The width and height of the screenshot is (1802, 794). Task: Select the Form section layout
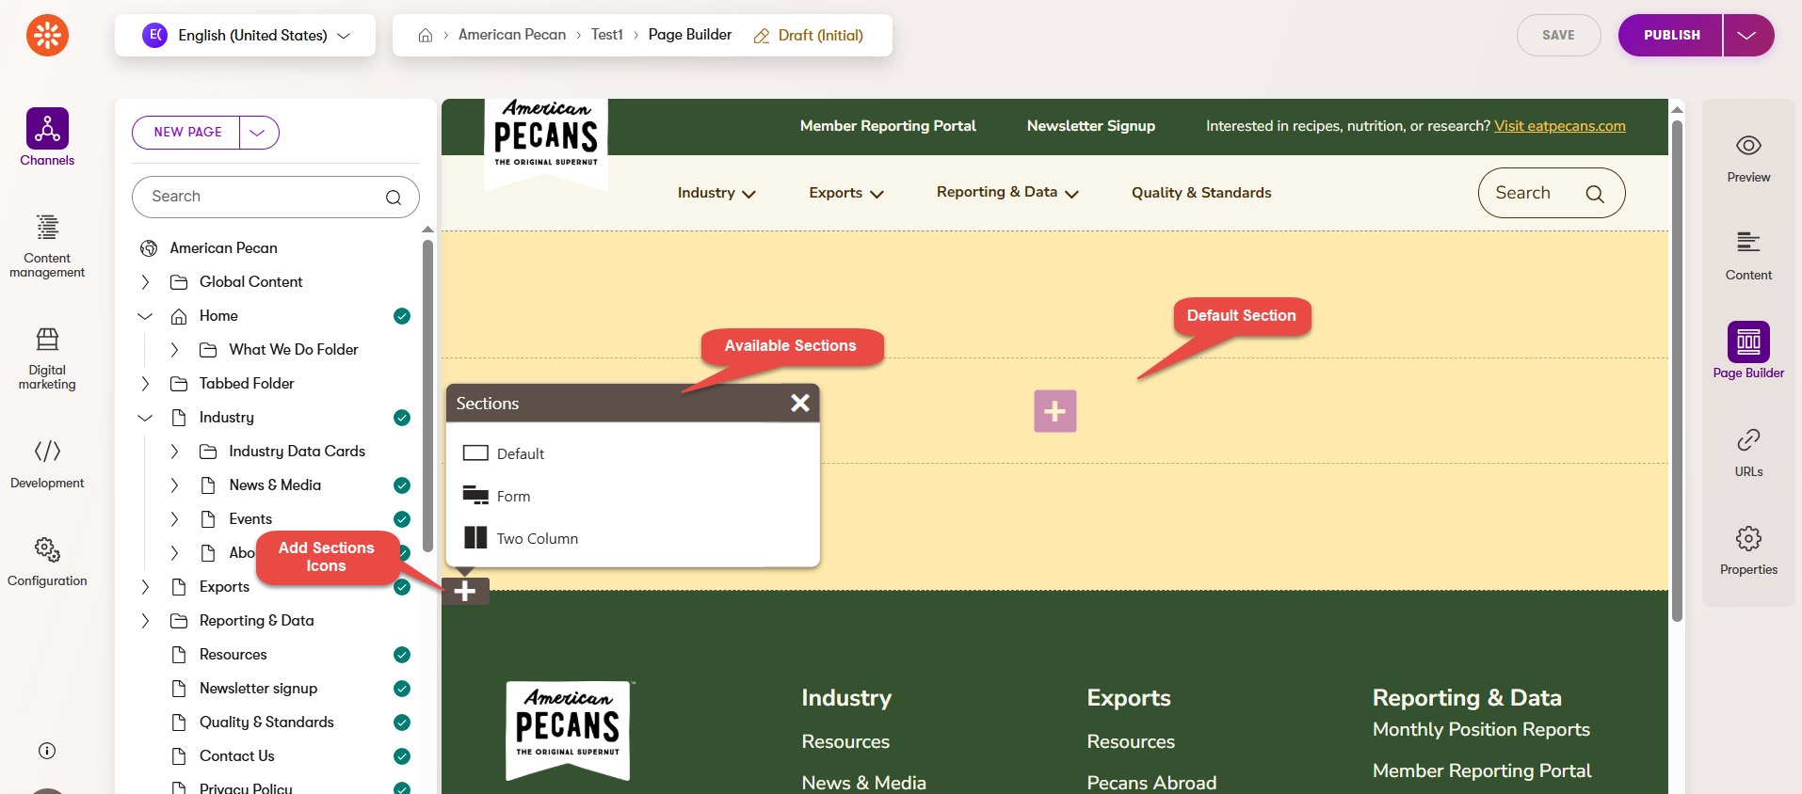pos(513,497)
